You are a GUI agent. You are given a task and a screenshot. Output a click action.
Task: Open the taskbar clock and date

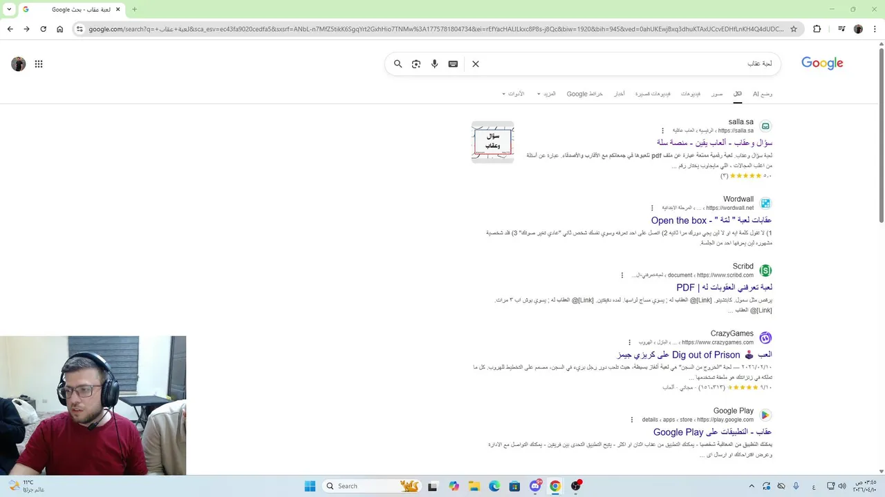(864, 486)
